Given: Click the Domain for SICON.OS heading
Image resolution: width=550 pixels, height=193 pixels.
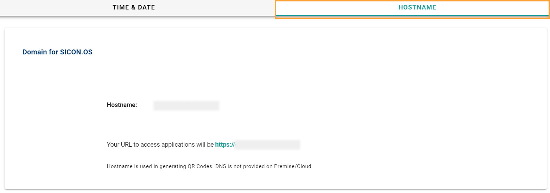Looking at the screenshot, I should point(57,52).
